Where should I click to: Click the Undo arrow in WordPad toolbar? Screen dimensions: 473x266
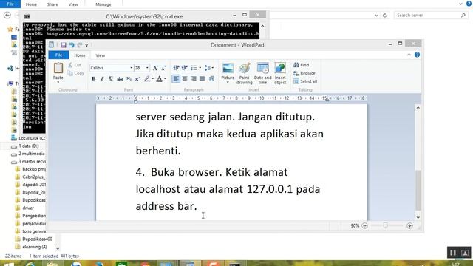72,45
